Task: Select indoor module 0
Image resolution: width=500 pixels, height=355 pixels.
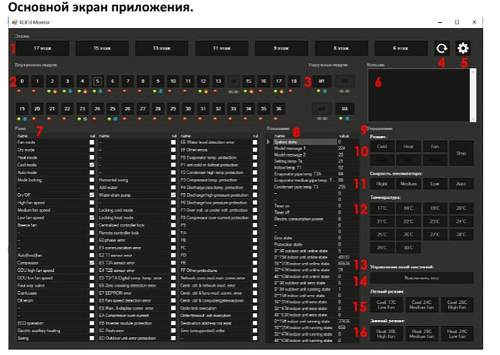Action: (22, 82)
